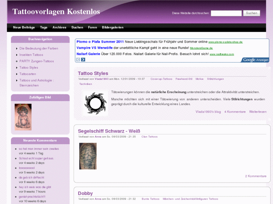Visit MonstersGame.de ad URL
The width and height of the screenshot is (273, 204).
pos(201,48)
